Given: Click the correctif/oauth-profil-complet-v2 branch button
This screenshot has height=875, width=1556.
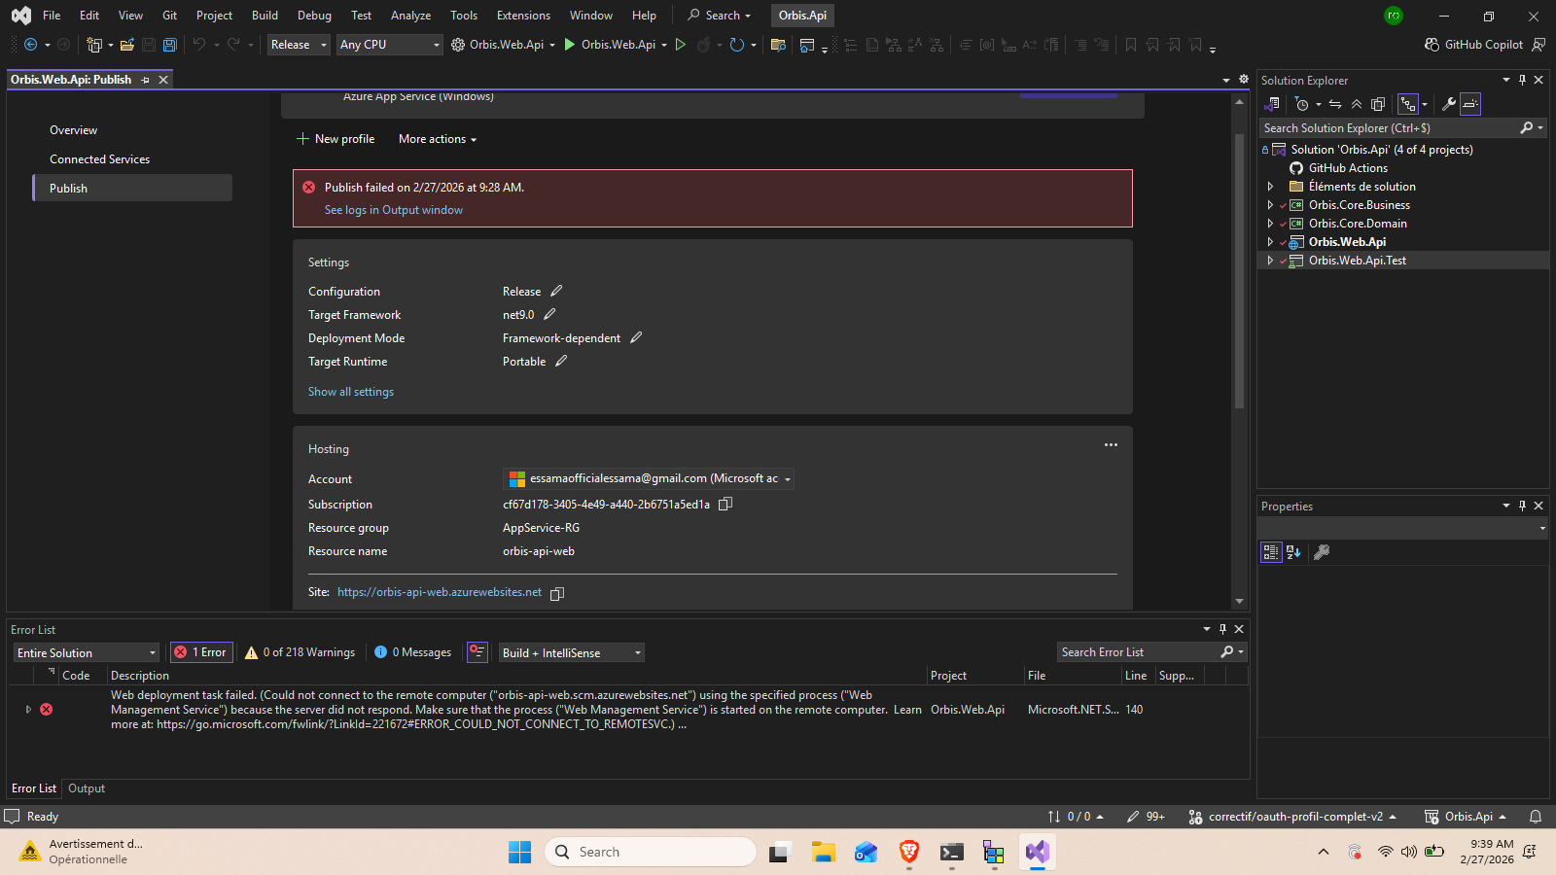Looking at the screenshot, I should (1293, 817).
